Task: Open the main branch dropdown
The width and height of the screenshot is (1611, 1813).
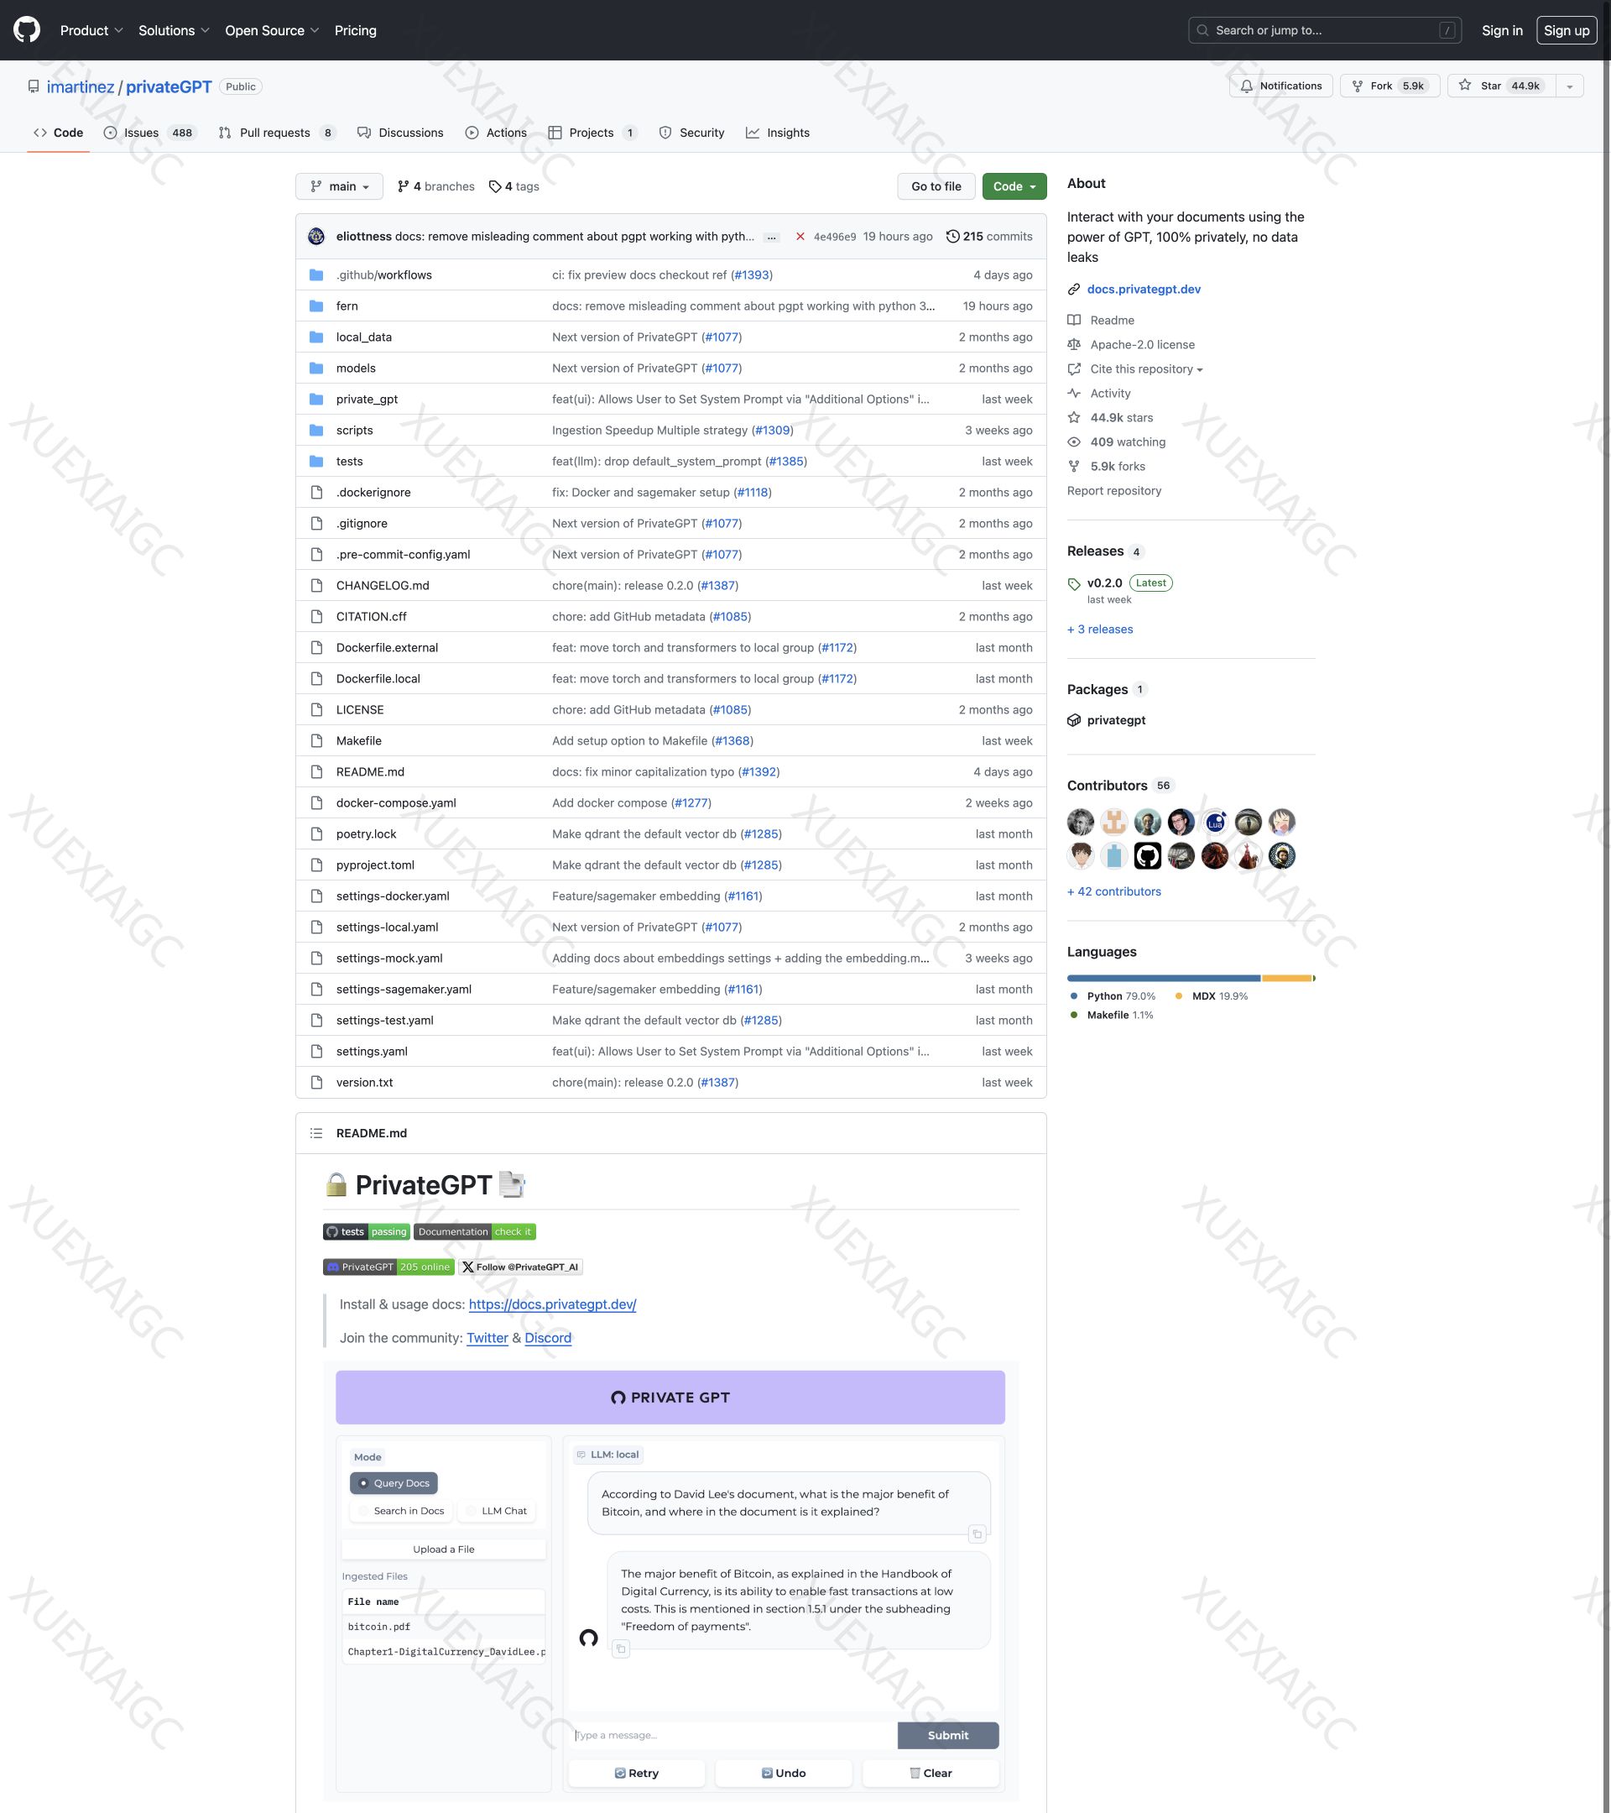Action: pos(340,186)
